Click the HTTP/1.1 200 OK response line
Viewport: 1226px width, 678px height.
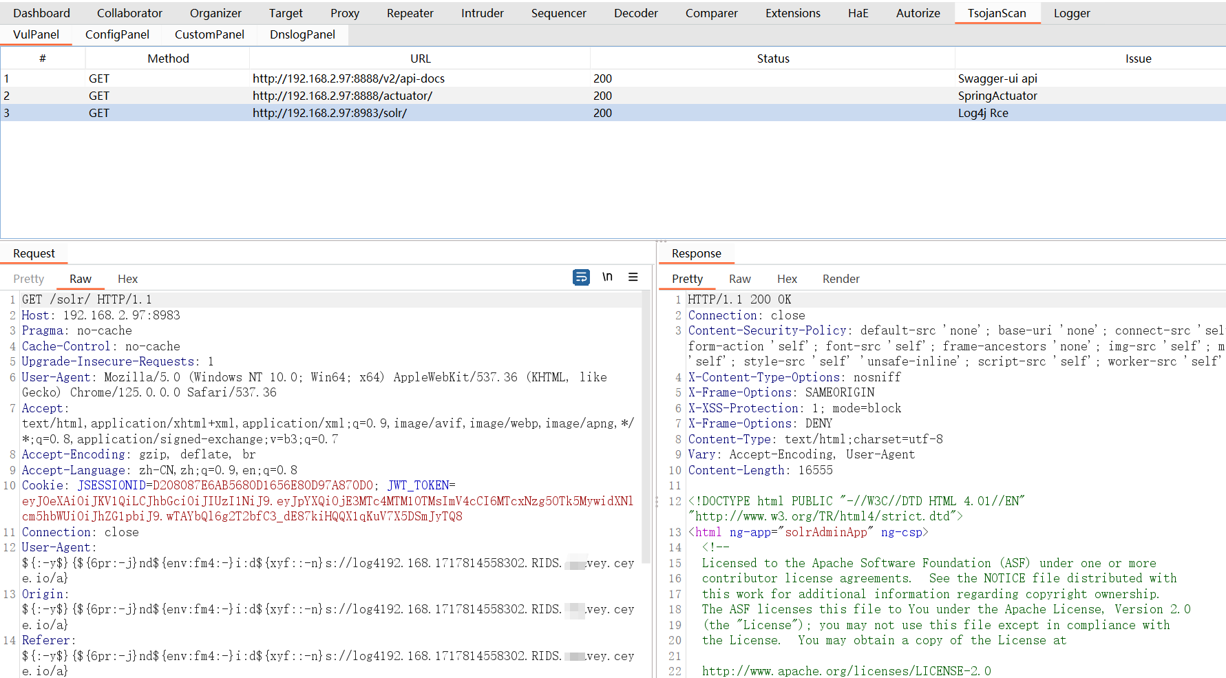tap(739, 299)
